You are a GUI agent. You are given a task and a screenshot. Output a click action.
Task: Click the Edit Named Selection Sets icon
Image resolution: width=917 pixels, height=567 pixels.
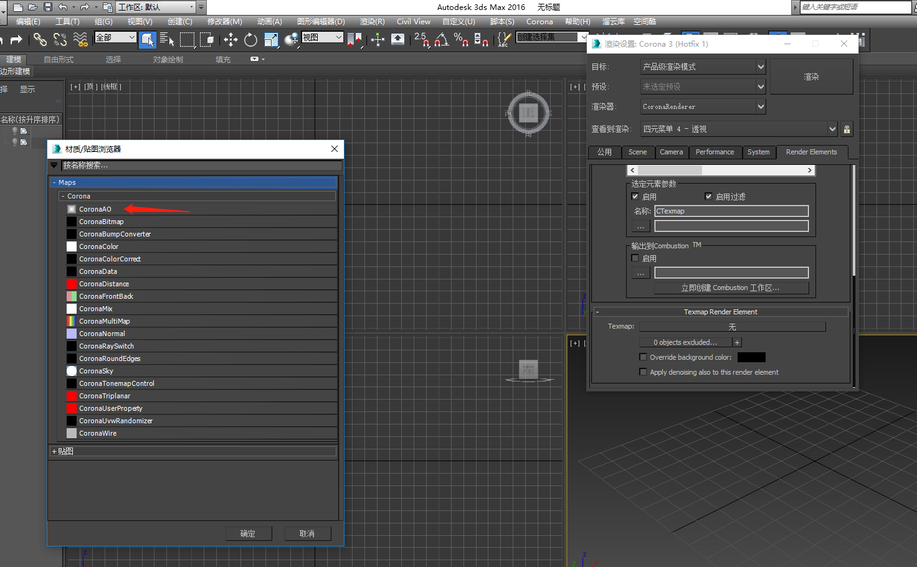coord(503,40)
